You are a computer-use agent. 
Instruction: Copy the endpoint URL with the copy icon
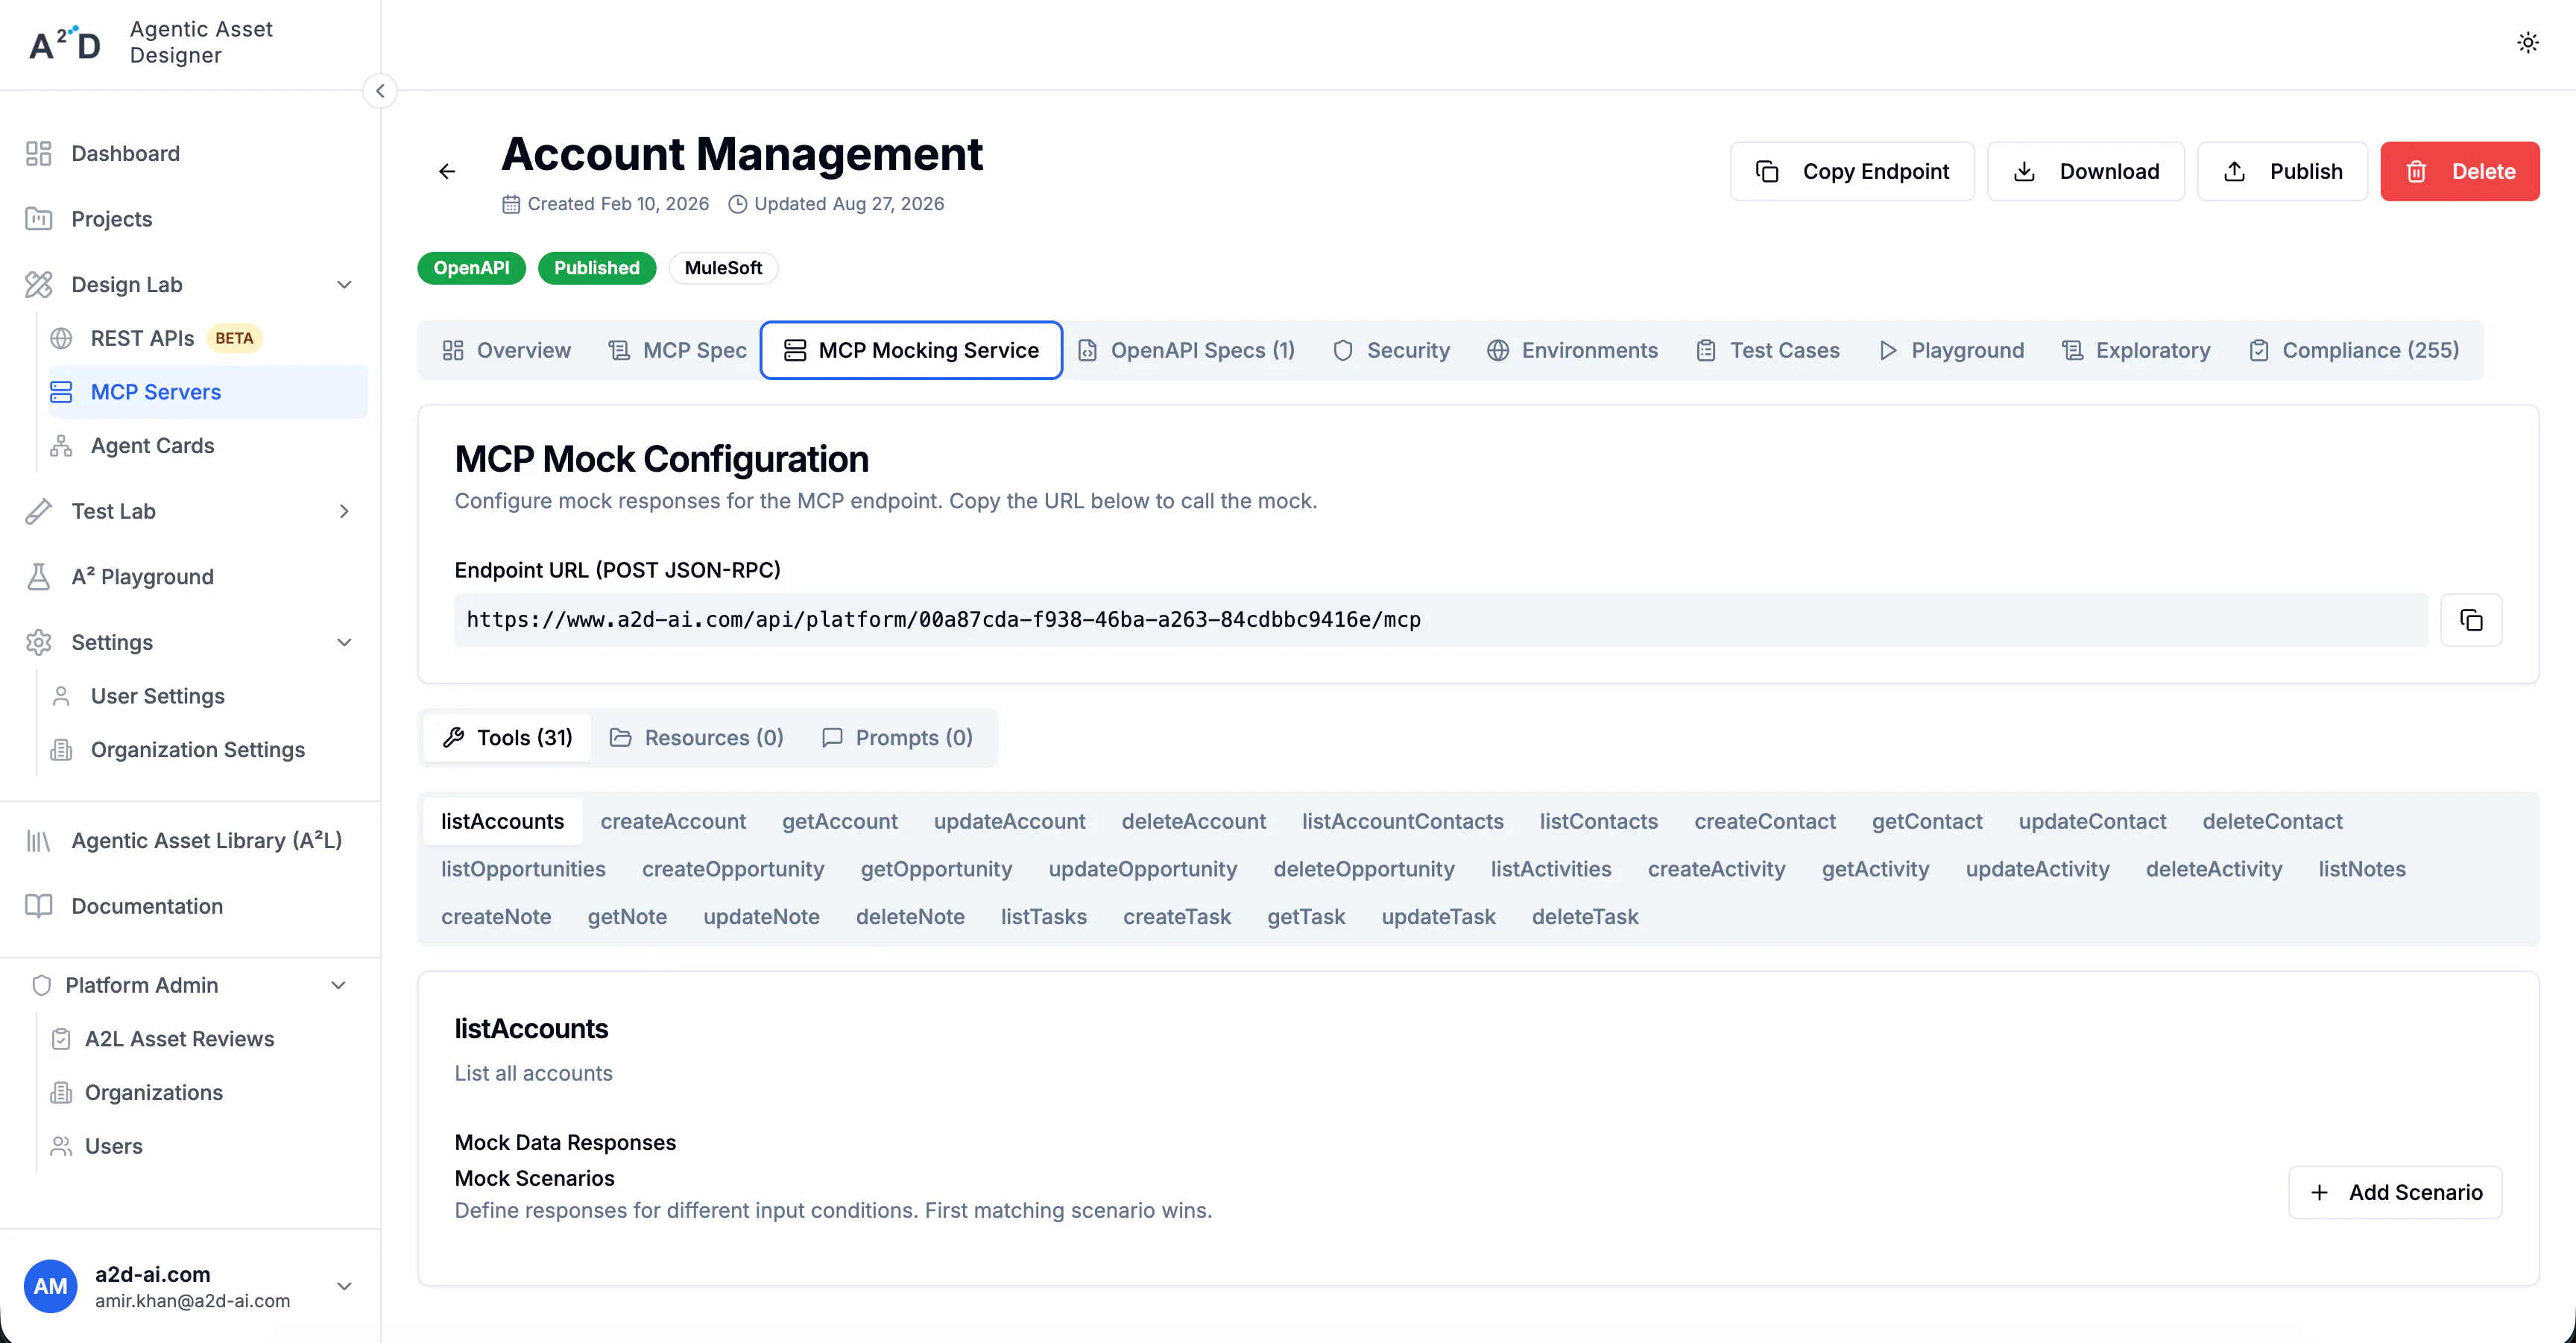pyautogui.click(x=2471, y=620)
